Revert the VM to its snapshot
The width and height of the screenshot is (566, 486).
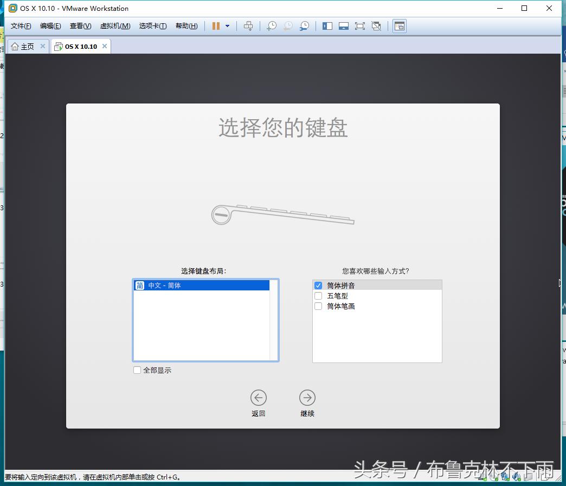[287, 25]
